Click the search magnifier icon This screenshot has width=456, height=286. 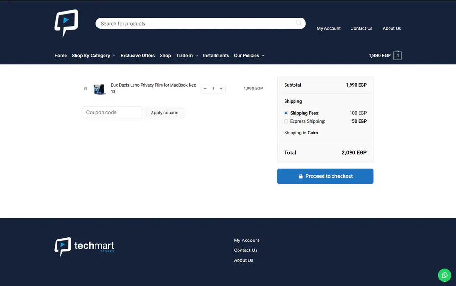pyautogui.click(x=299, y=23)
